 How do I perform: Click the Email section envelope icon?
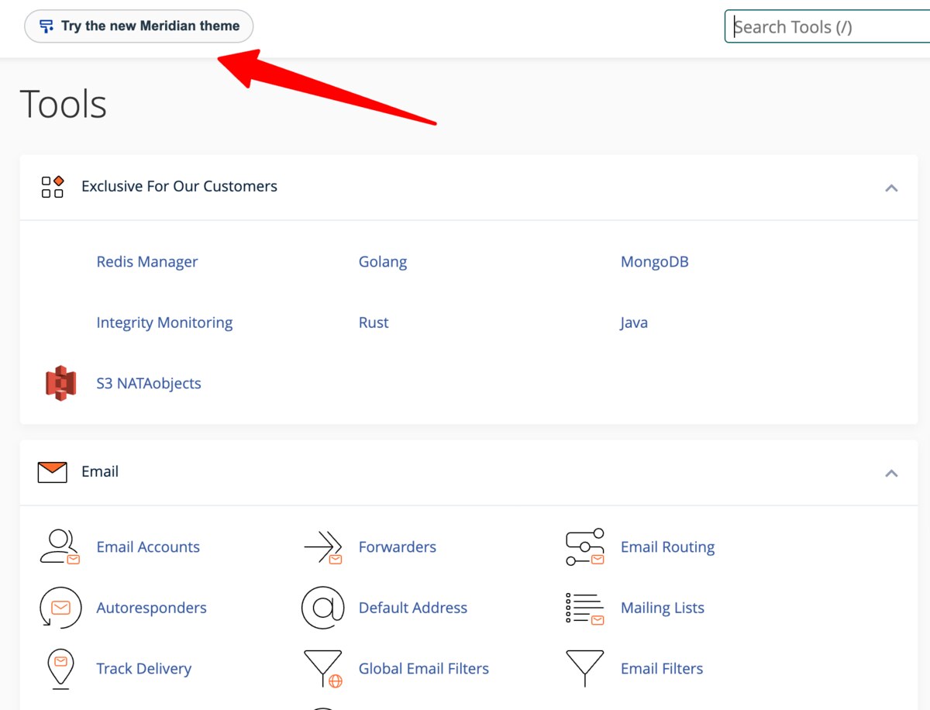click(53, 472)
